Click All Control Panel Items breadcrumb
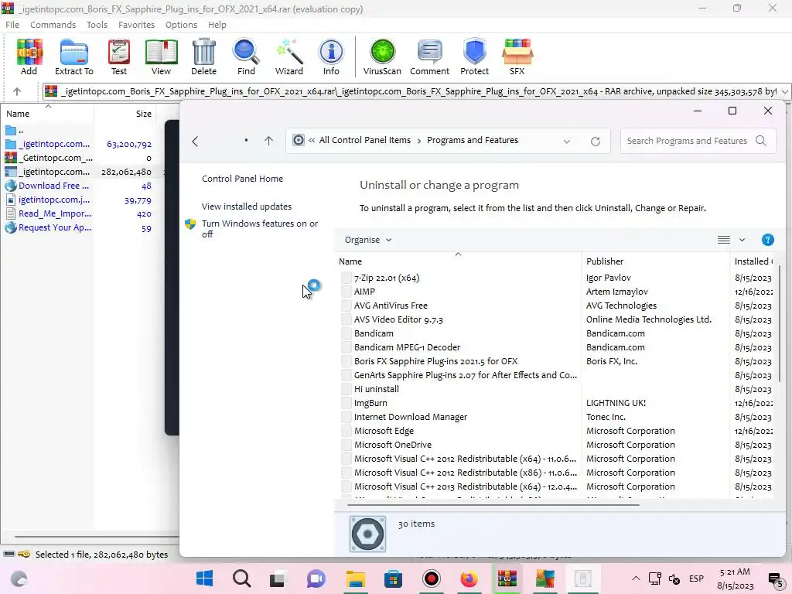Screen dimensions: 792x594 (x=365, y=141)
